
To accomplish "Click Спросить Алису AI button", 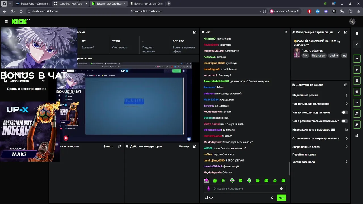I will pyautogui.click(x=284, y=11).
